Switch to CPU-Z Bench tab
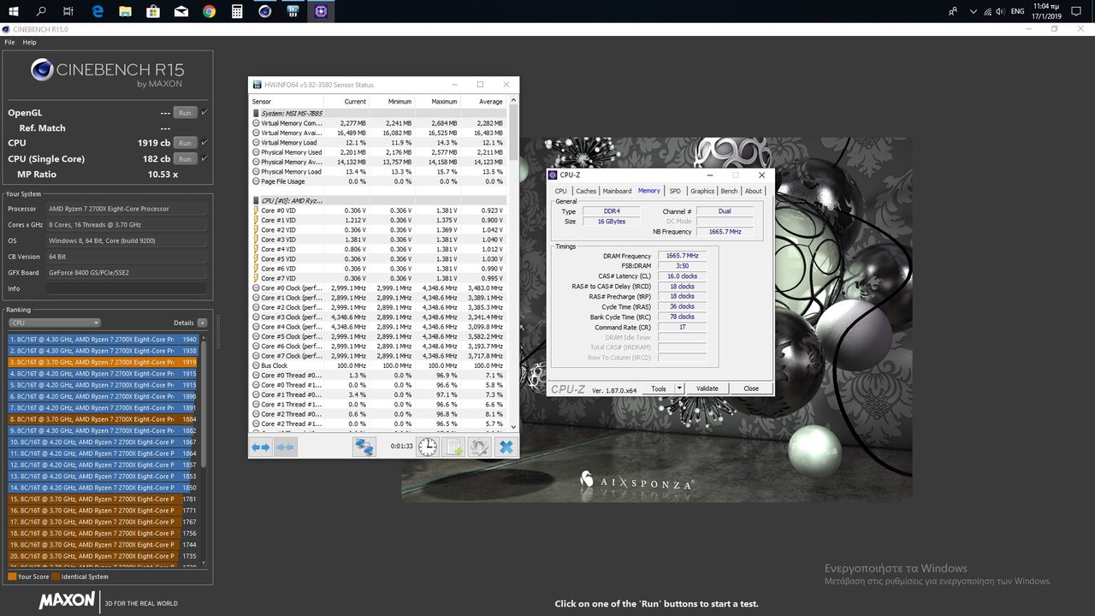 [729, 191]
